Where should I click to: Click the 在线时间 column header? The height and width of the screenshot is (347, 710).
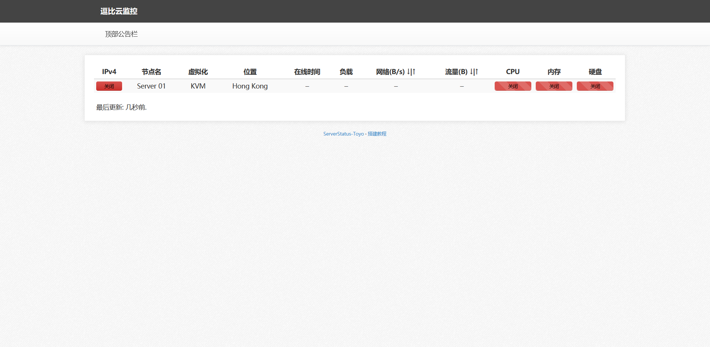click(307, 72)
